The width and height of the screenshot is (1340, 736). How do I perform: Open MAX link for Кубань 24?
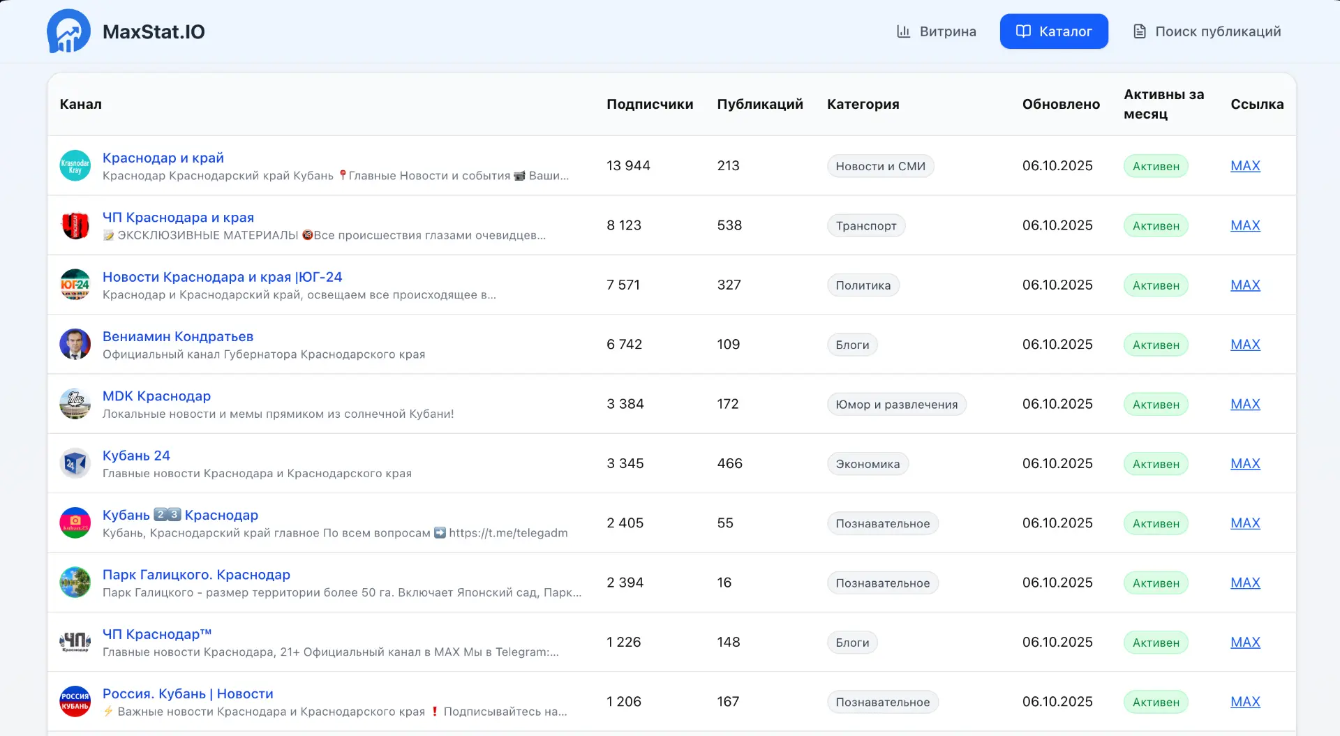click(x=1245, y=463)
